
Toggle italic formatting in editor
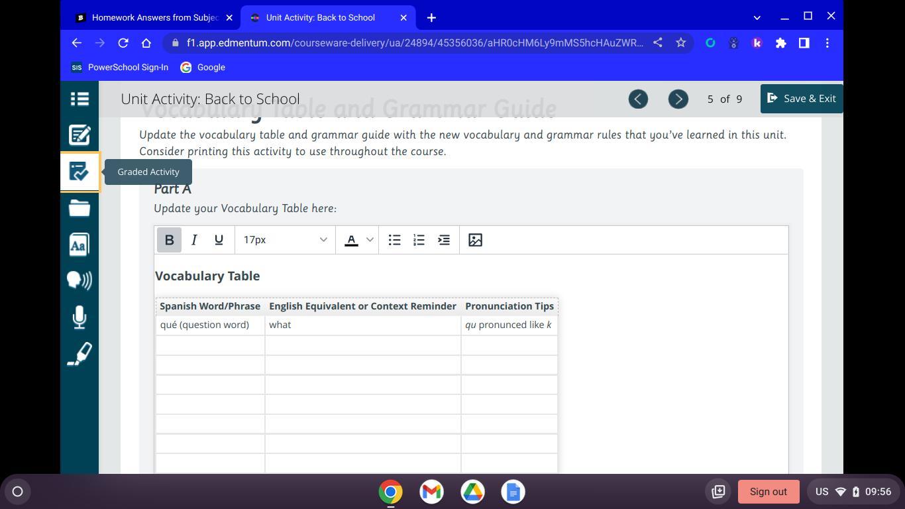tap(194, 240)
